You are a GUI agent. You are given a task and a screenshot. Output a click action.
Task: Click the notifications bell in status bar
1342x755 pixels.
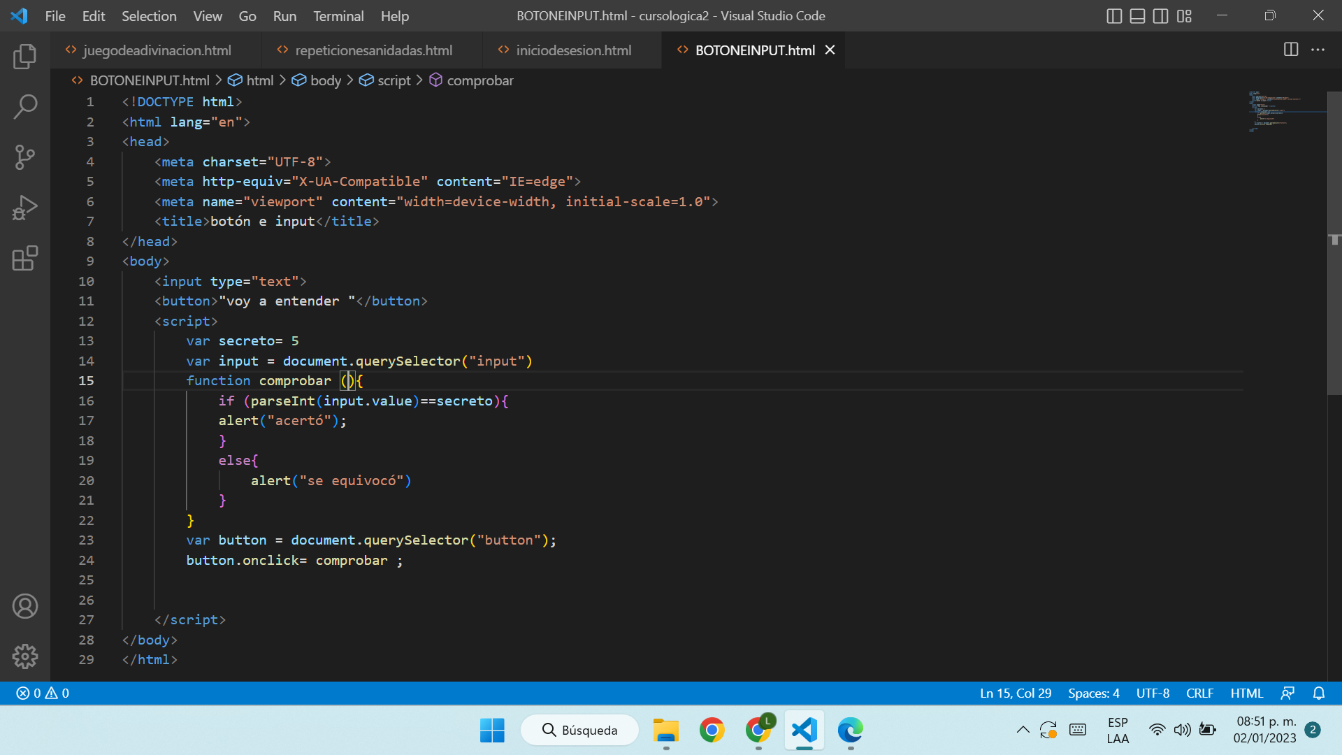[1319, 693]
